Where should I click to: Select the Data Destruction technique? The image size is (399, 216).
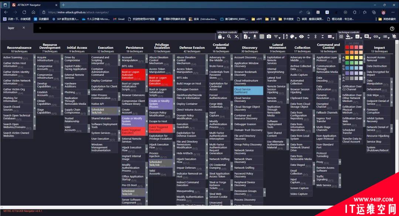tap(378, 66)
